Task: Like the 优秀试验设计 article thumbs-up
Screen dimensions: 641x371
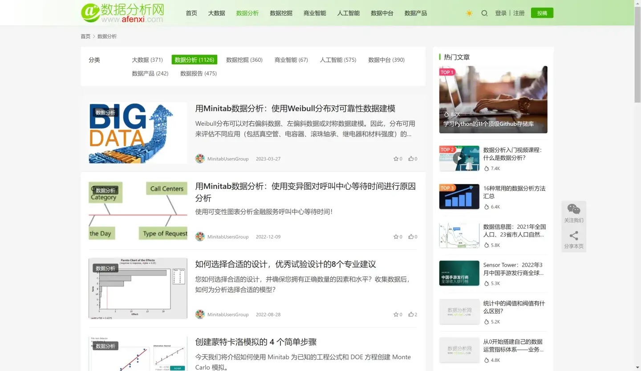Action: (411, 315)
